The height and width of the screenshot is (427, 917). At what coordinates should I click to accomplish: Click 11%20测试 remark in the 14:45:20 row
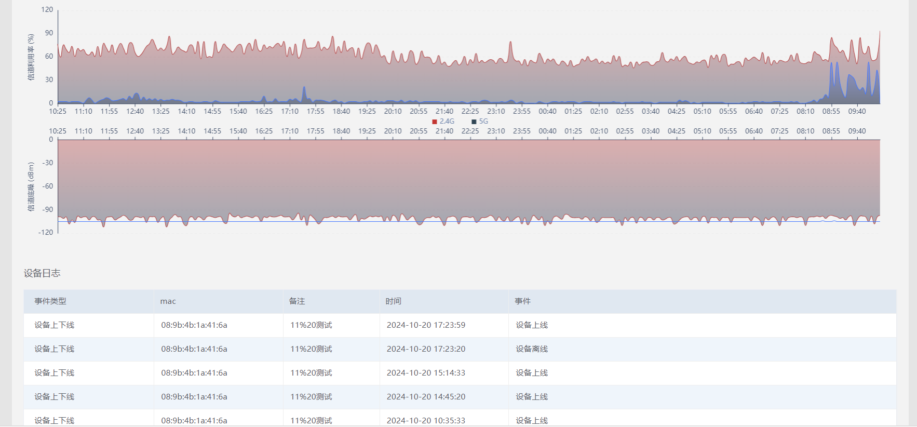(x=311, y=397)
